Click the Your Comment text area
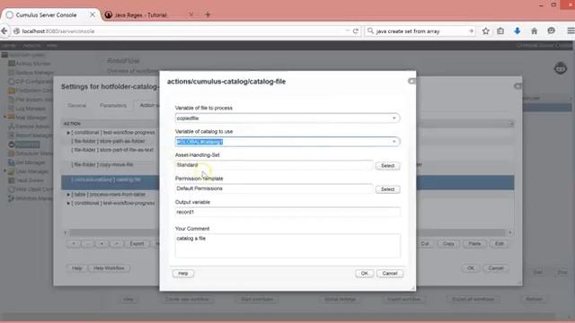The image size is (575, 323). [287, 246]
